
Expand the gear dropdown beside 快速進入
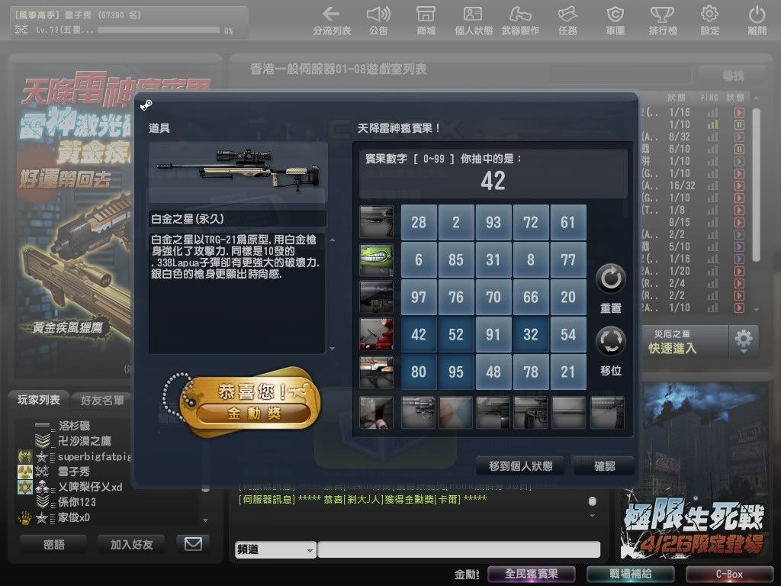743,341
